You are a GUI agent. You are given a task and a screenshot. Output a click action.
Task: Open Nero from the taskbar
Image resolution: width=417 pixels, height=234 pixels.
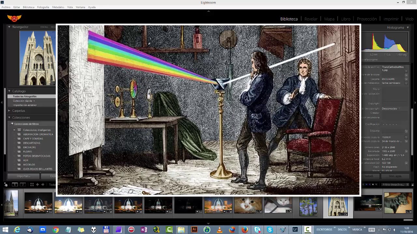tap(131, 229)
